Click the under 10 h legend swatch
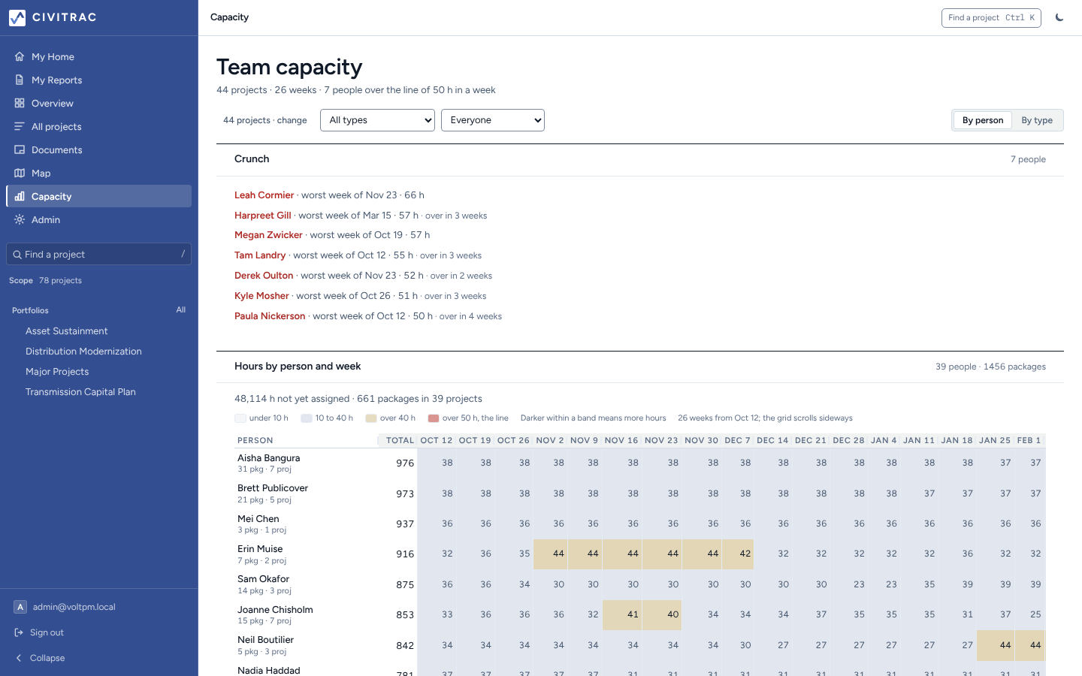Screen dimensions: 1082x676 (x=240, y=418)
